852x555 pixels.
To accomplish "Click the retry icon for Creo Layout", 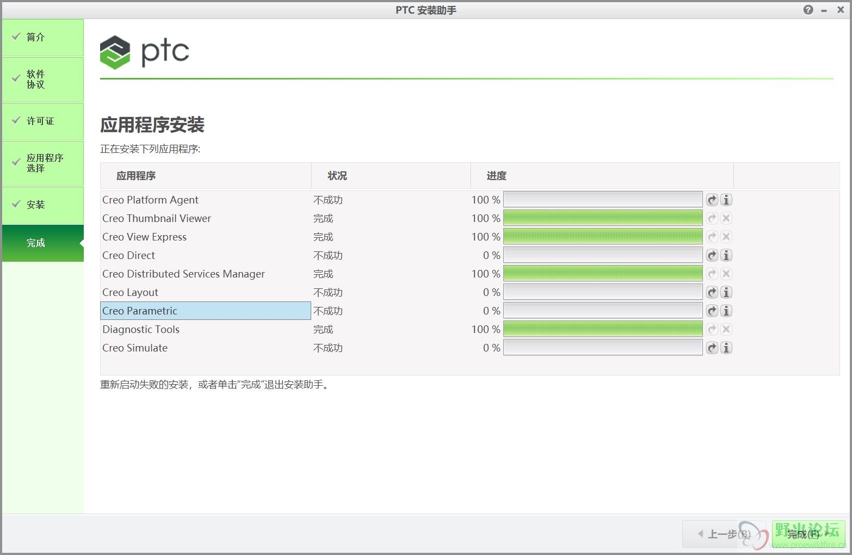I will tap(712, 292).
